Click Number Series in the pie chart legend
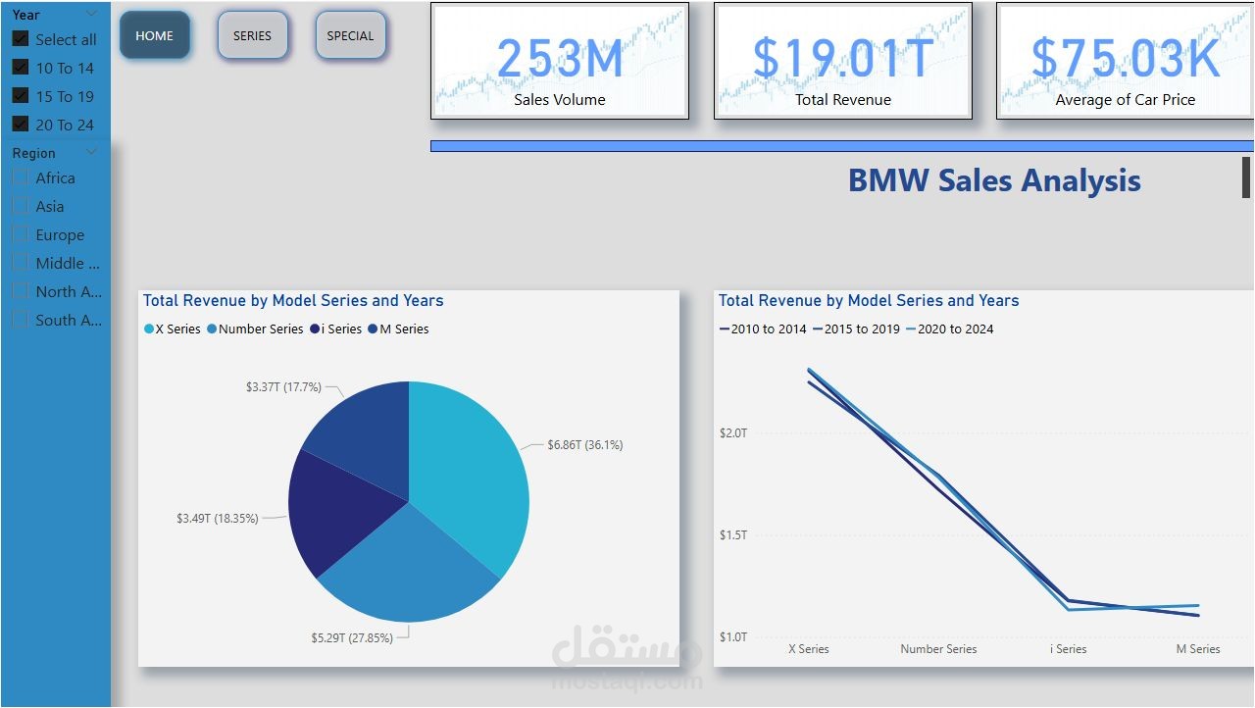Screen dimensions: 1255x708 (255, 329)
